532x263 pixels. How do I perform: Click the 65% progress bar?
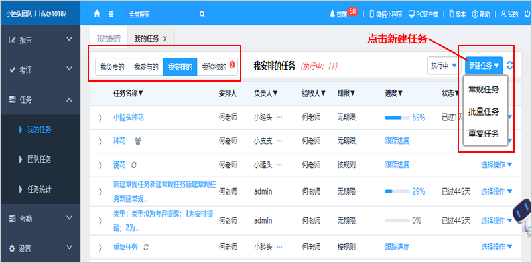coord(397,118)
